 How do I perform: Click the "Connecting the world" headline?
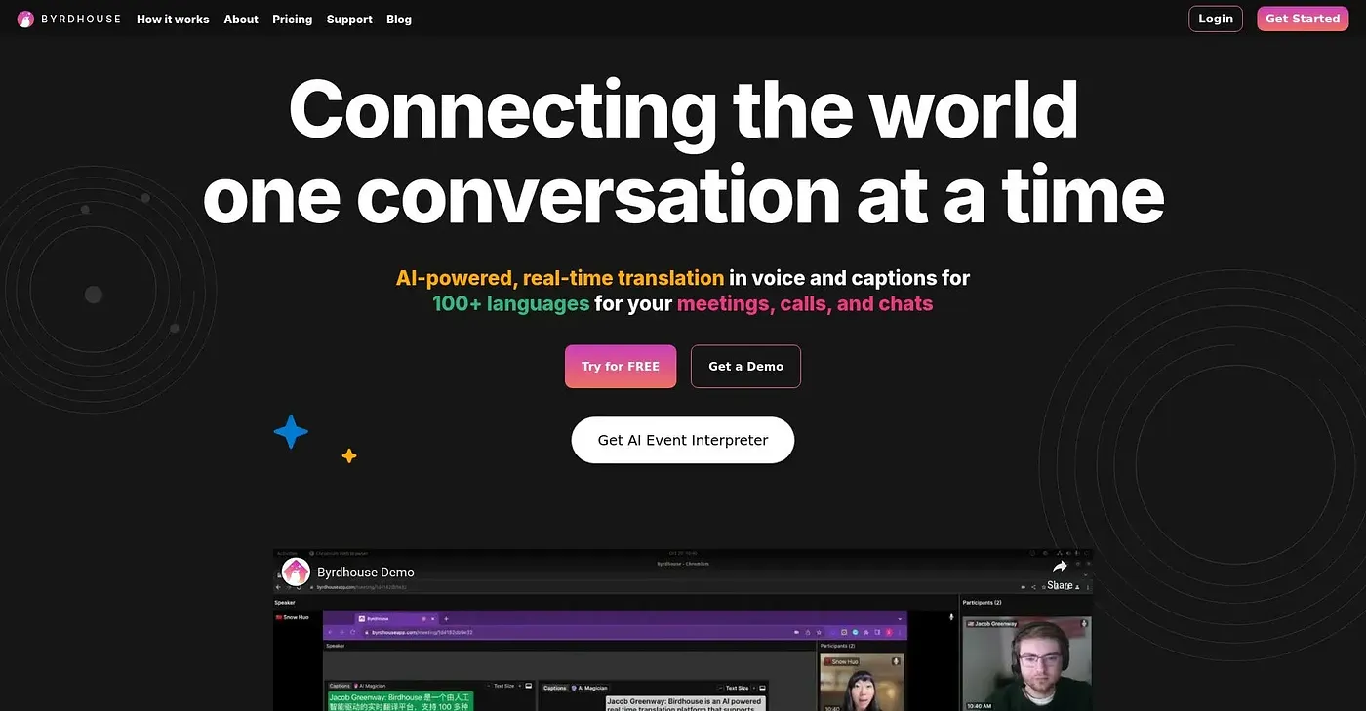683,110
